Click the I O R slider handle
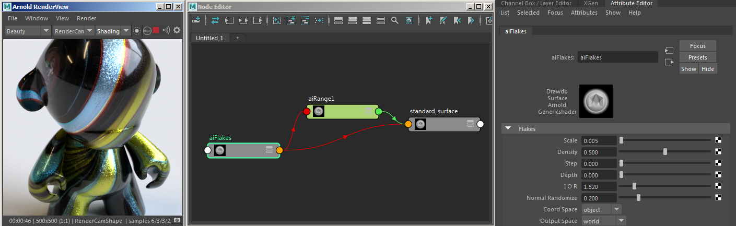 634,186
